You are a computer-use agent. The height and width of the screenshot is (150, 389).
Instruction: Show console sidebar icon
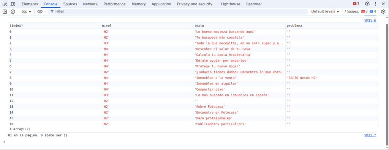(5, 11)
